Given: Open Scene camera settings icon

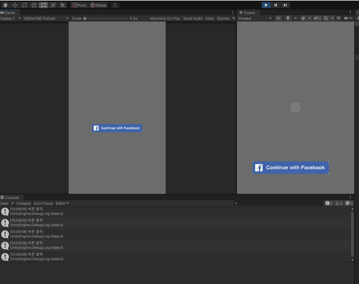Looking at the screenshot, I should tap(346, 18).
